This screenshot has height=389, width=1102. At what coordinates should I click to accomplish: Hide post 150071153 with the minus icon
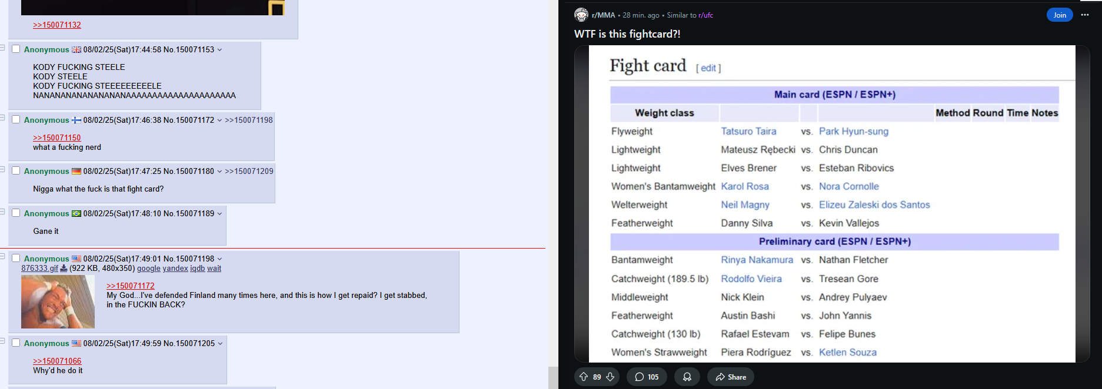(x=2, y=47)
